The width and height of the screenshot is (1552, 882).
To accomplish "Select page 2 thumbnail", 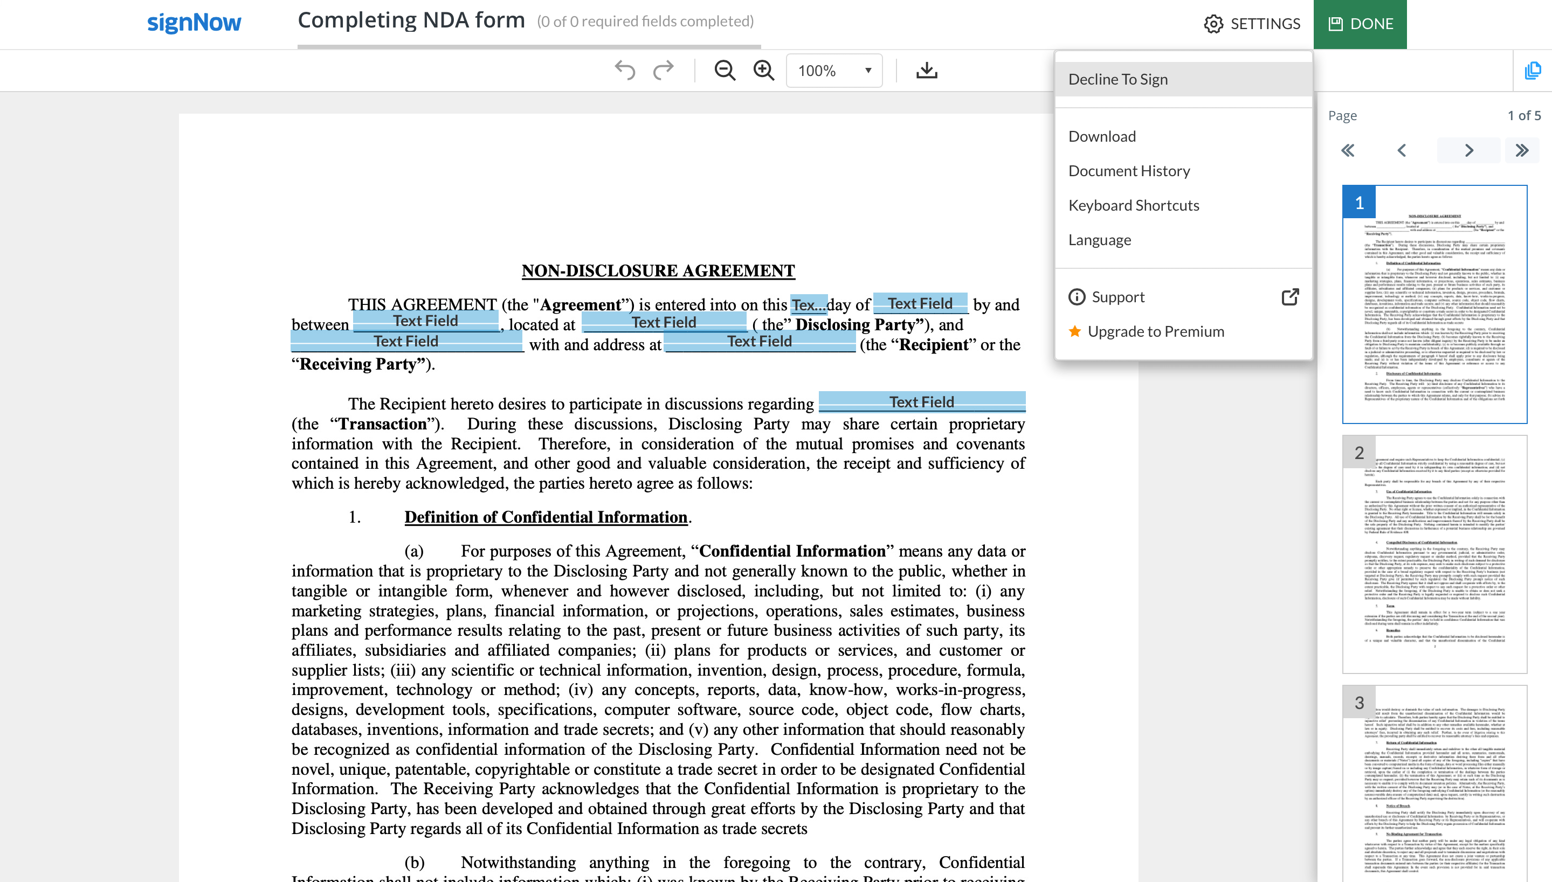I will click(1434, 554).
